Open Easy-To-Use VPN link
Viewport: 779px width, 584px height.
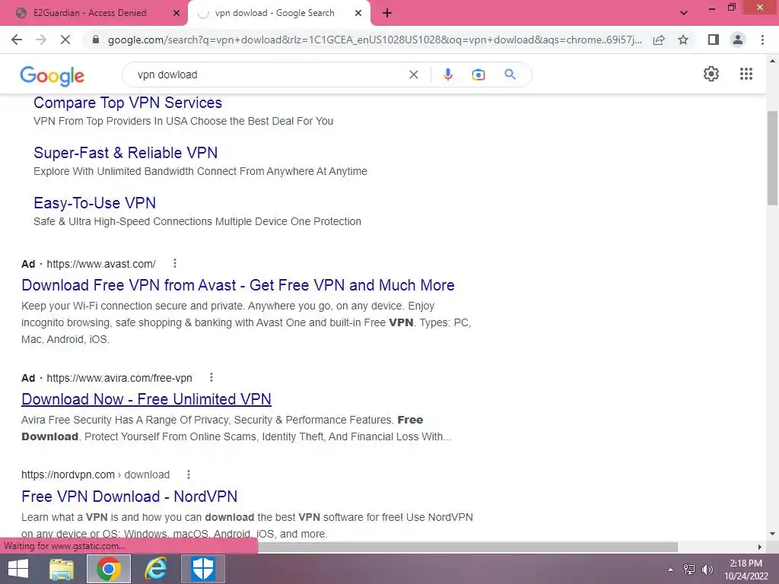click(x=95, y=203)
